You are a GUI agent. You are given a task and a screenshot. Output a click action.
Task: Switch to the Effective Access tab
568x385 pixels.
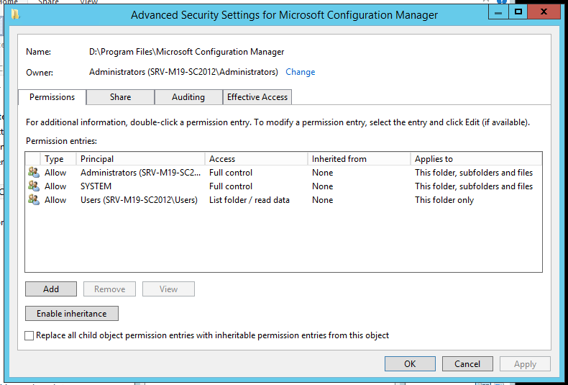tap(257, 97)
